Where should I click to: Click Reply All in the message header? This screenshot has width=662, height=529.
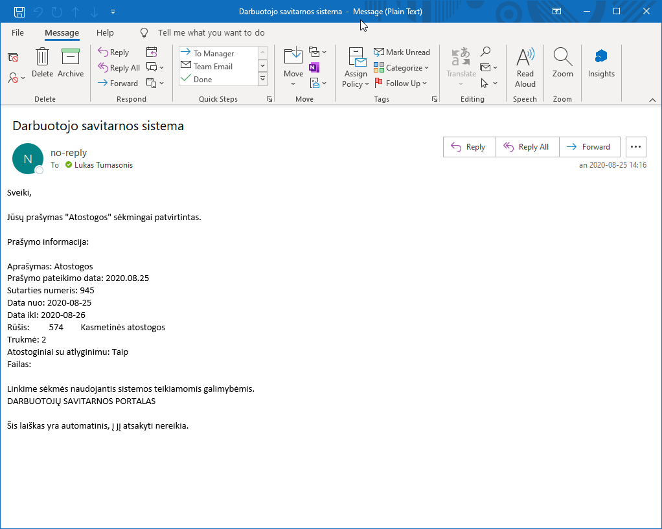pyautogui.click(x=527, y=147)
